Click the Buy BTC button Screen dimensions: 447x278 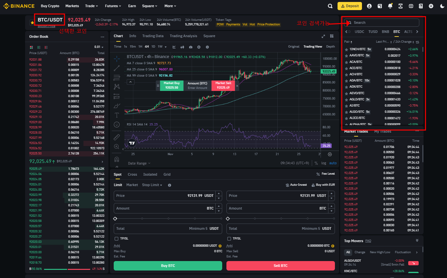168,266
